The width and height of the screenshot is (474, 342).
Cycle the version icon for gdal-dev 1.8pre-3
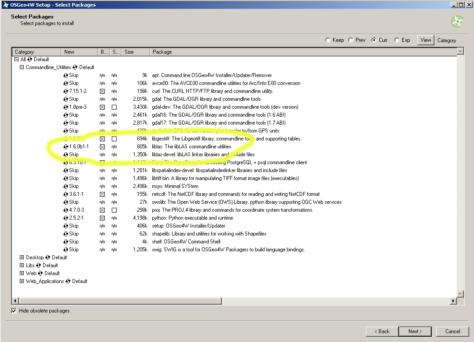point(66,107)
